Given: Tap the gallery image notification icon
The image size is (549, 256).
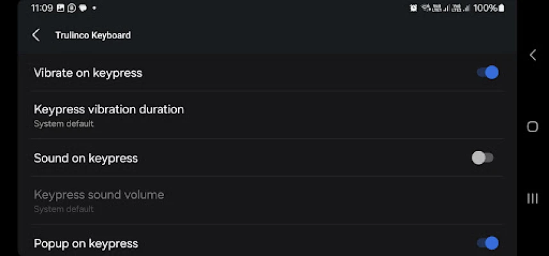Looking at the screenshot, I should coord(60,8).
